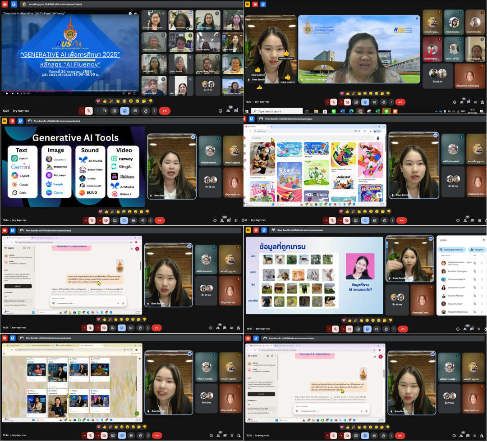Show people list in the 13:29 panel
The image size is (487, 442).
(228, 110)
